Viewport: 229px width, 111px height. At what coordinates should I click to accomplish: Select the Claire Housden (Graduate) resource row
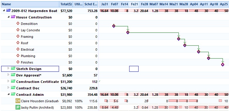click(40, 101)
